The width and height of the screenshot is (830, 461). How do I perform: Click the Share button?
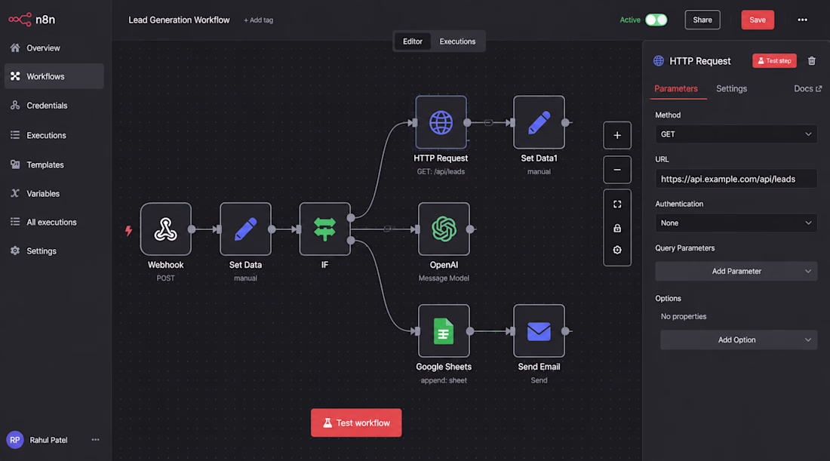click(x=702, y=20)
